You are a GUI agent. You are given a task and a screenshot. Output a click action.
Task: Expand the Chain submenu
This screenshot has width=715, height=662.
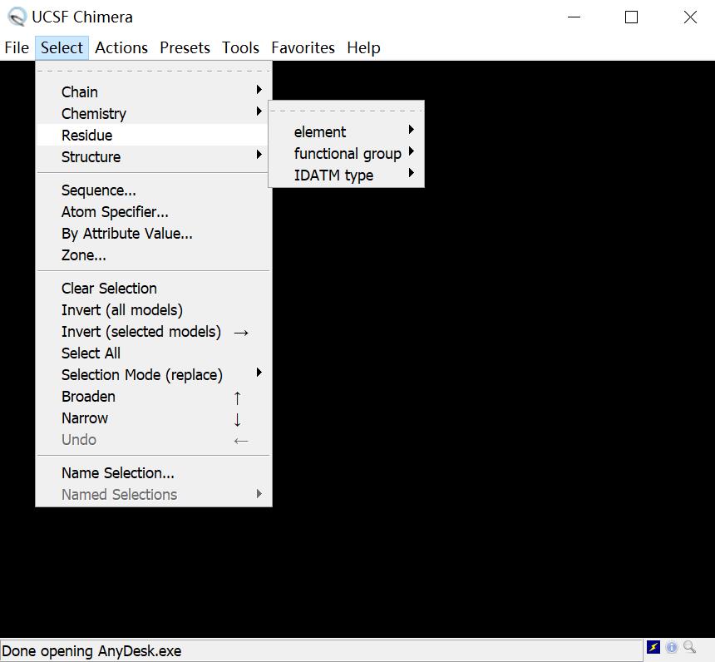(154, 91)
